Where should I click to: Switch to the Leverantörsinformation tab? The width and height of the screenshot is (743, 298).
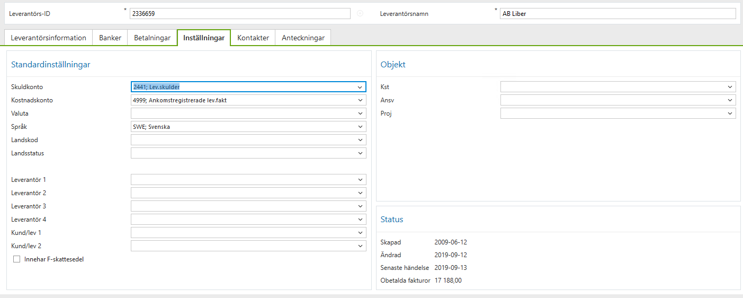48,38
